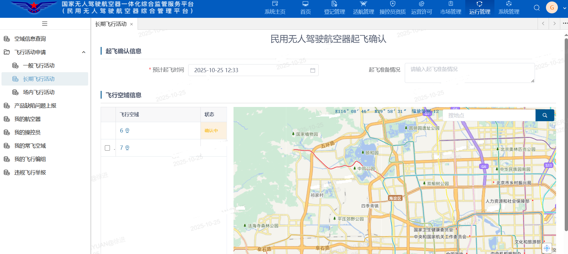The image size is (568, 254).
Task: Collapse sidebar with hamburger menu icon
Action: pos(45,24)
